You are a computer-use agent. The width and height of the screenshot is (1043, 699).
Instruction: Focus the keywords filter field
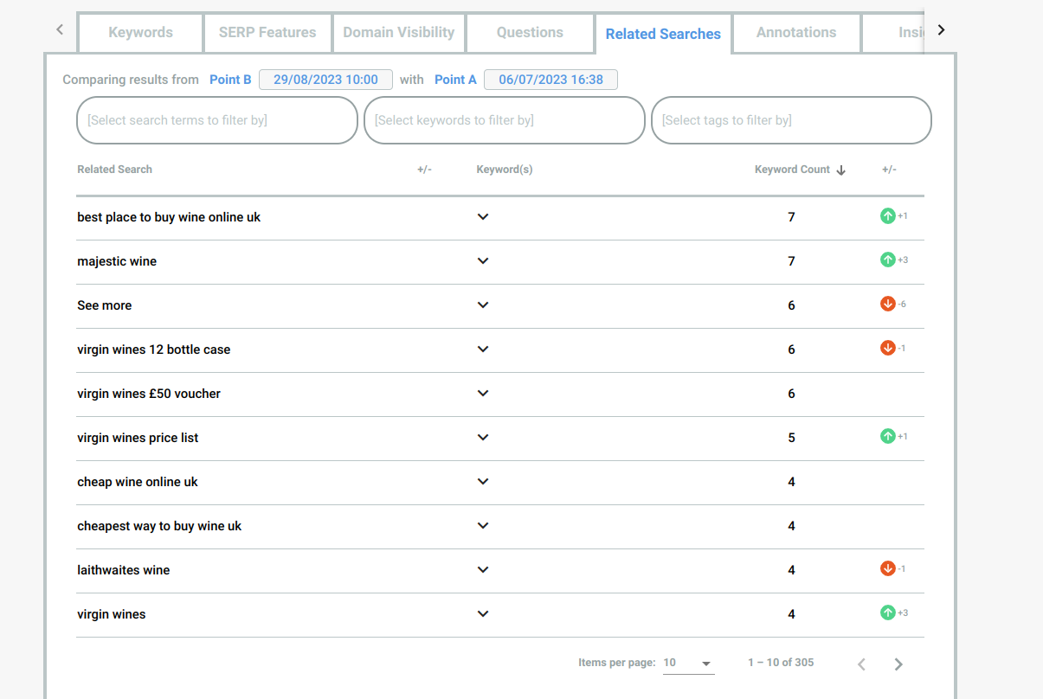click(505, 120)
